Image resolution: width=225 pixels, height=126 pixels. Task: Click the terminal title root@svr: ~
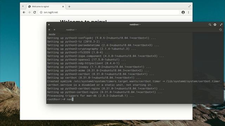(135, 24)
